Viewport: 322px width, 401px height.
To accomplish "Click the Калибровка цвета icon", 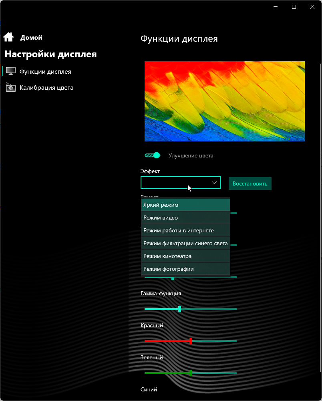I will (11, 87).
